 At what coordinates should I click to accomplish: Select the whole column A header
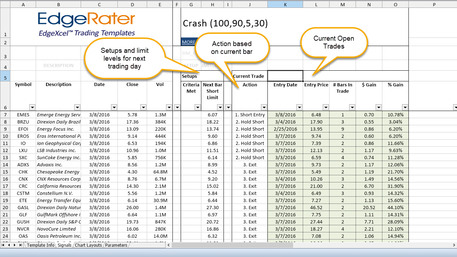[x=23, y=4]
